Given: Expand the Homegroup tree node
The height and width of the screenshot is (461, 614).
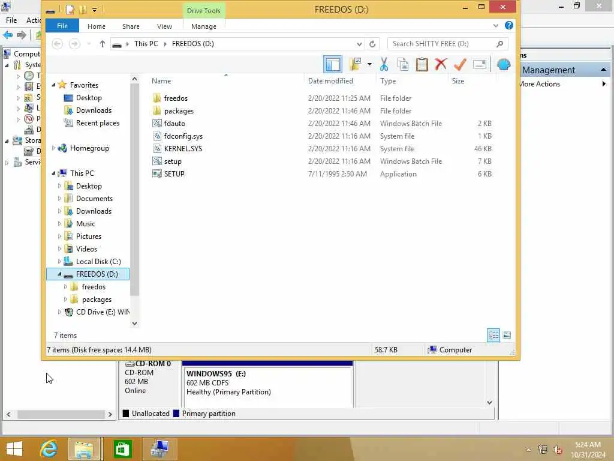Looking at the screenshot, I should [53, 148].
